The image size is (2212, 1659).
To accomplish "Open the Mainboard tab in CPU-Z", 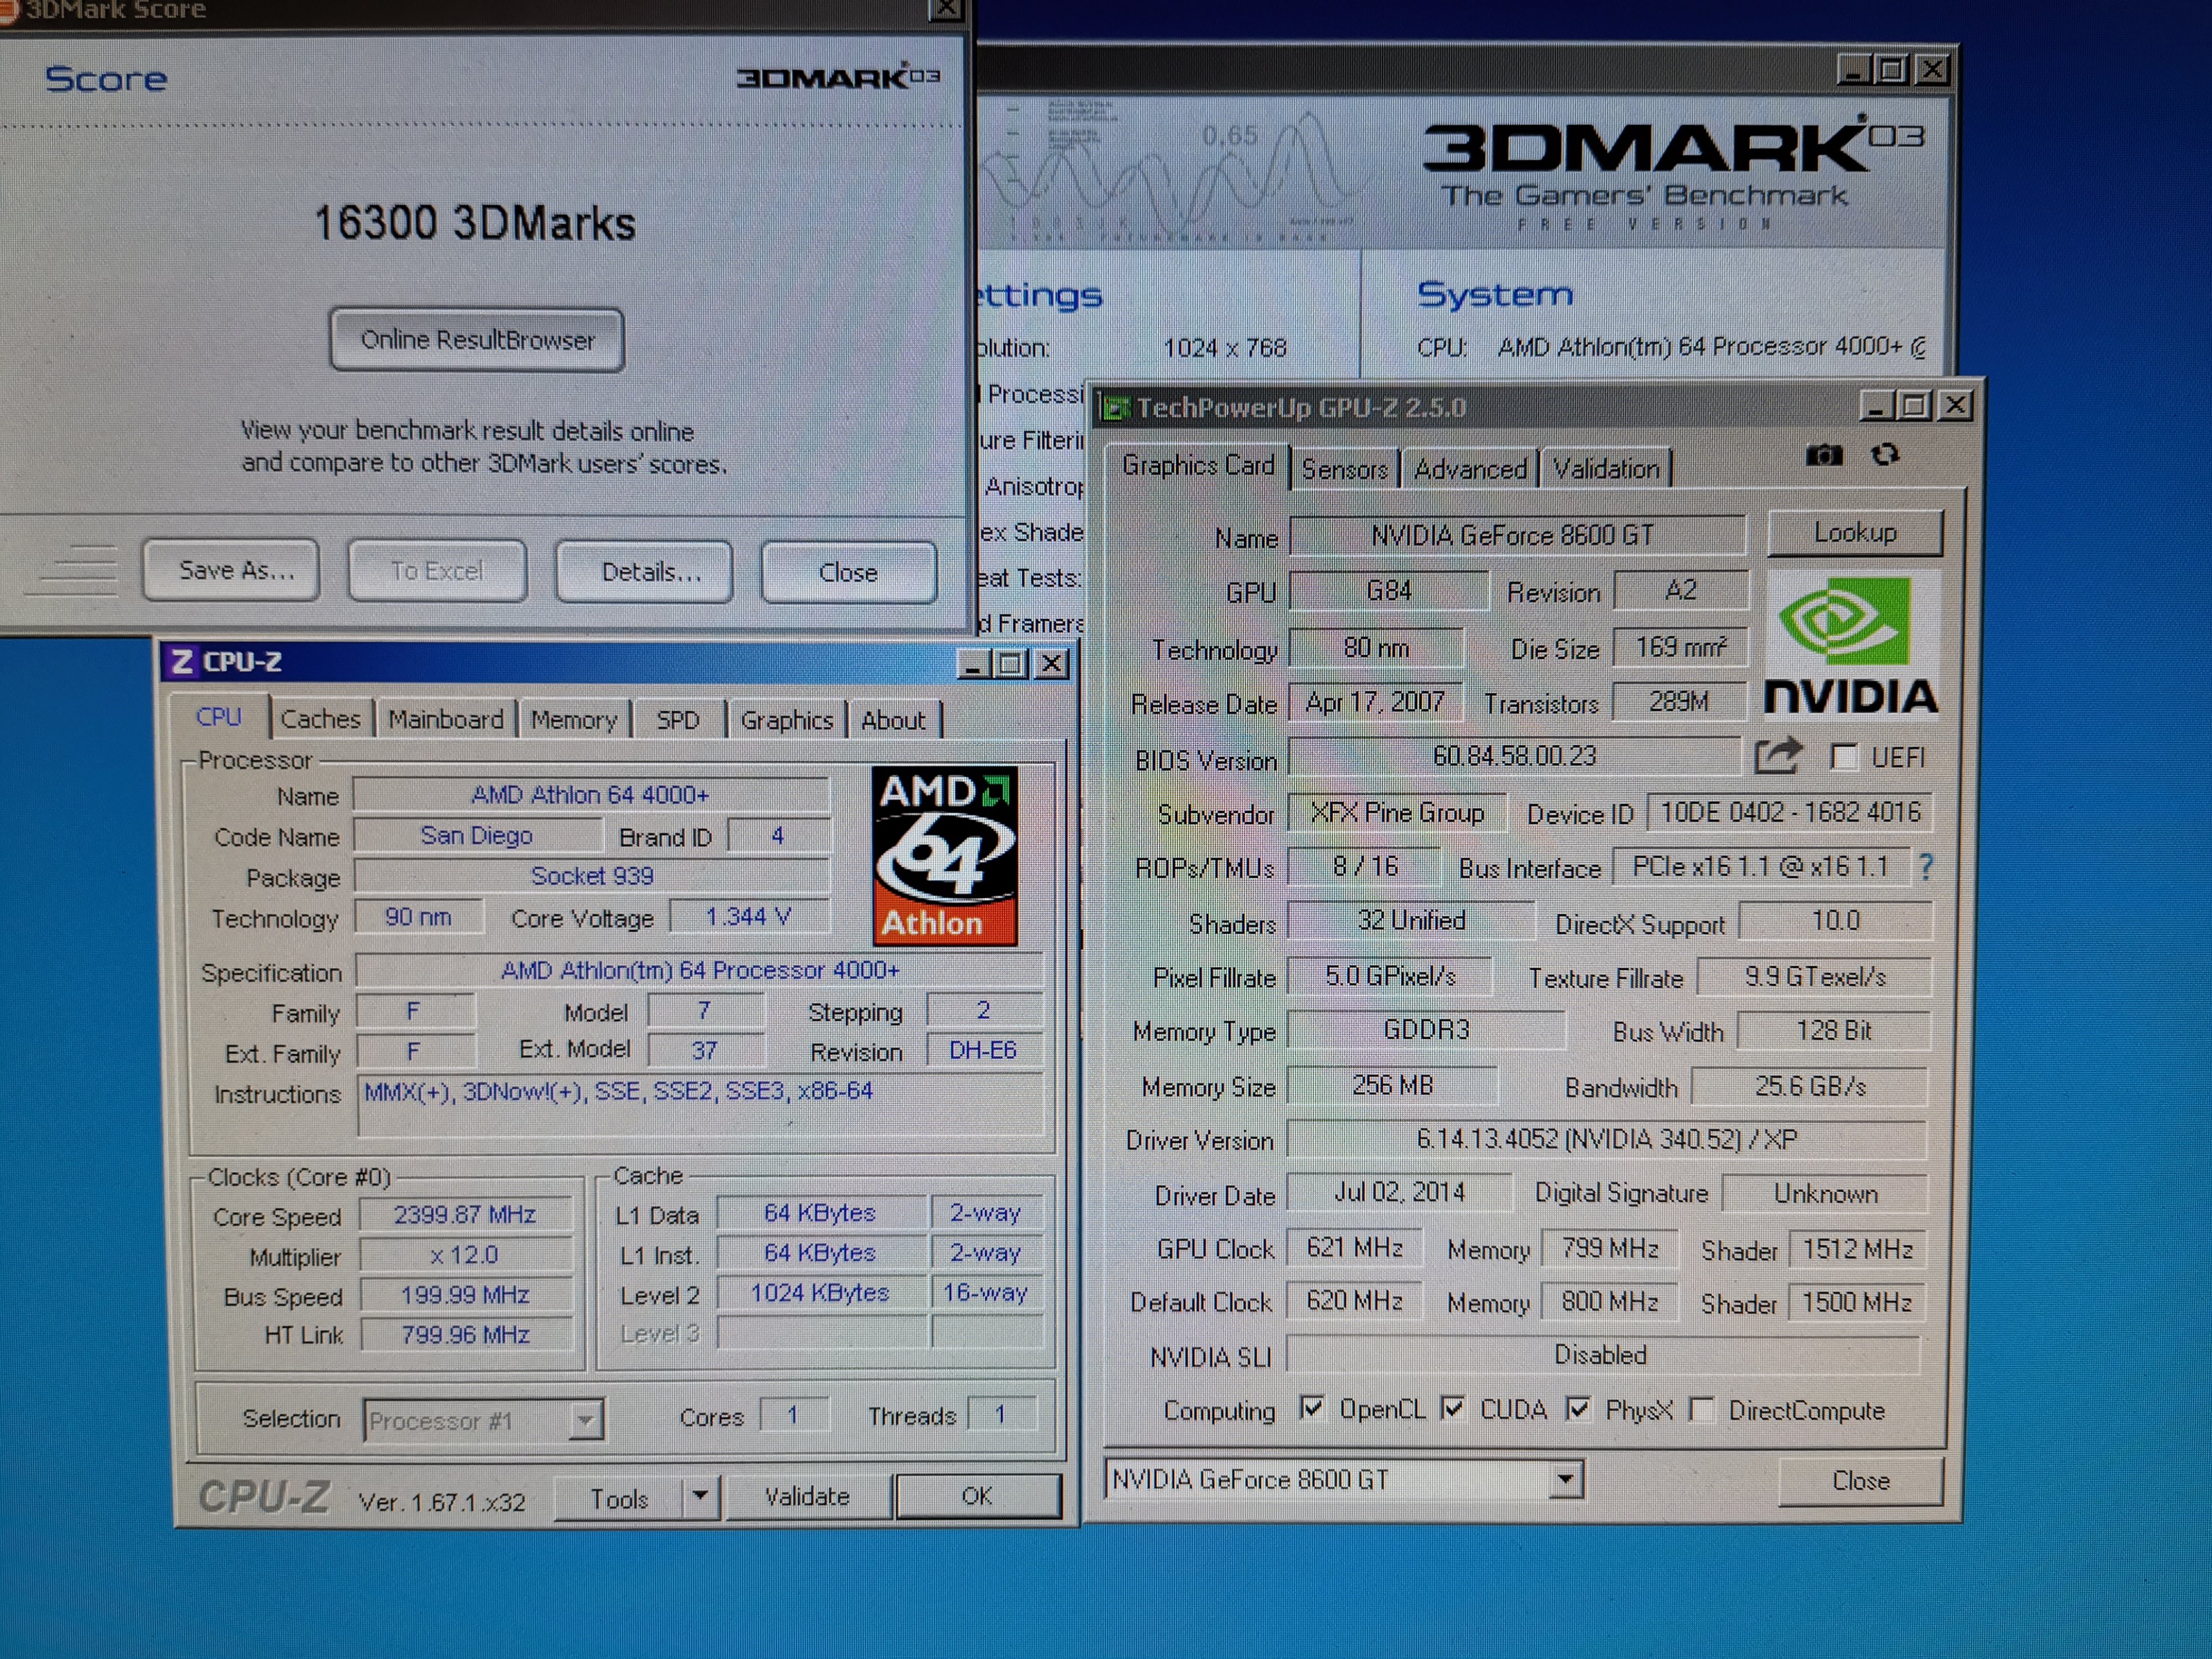I will tap(445, 720).
